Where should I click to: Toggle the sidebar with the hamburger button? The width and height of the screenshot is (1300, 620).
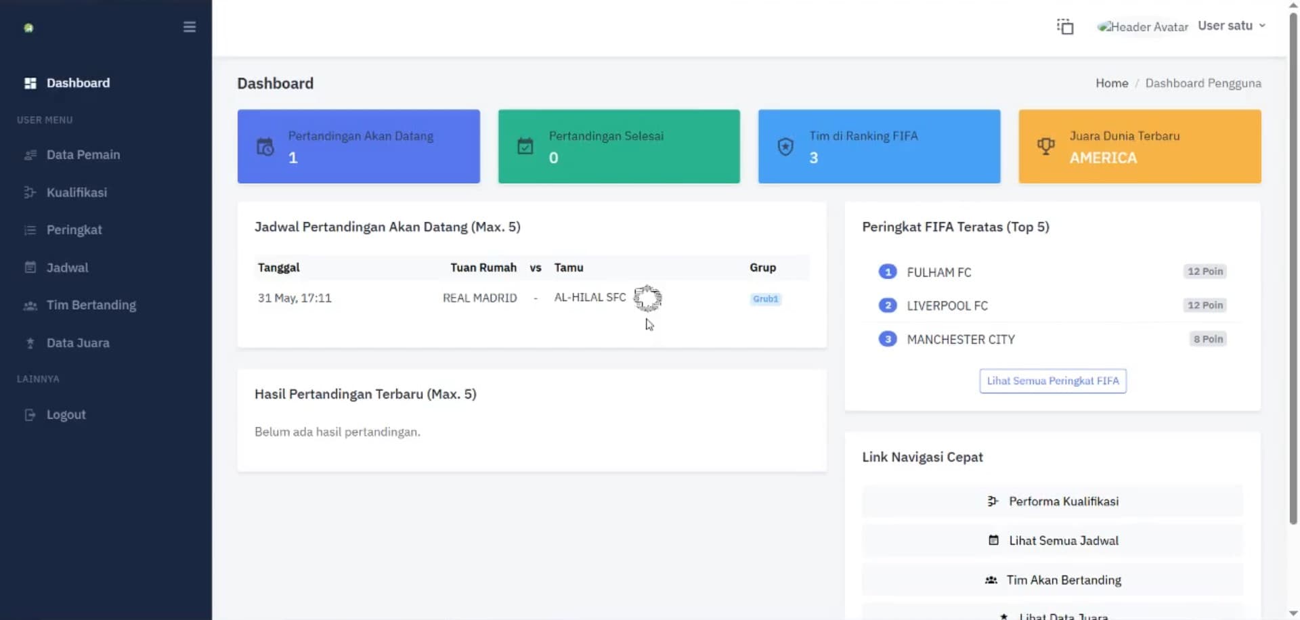190,27
